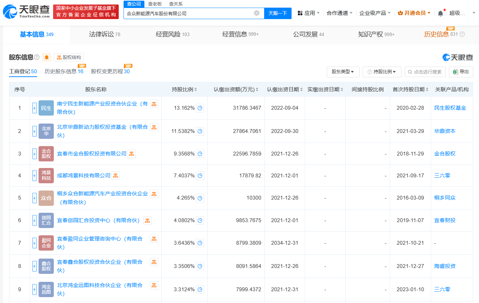Show pie chart for 9.3568% holding
The width and height of the screenshot is (479, 303).
pyautogui.click(x=200, y=154)
